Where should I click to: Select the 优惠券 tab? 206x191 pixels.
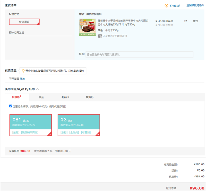[x=16, y=97]
